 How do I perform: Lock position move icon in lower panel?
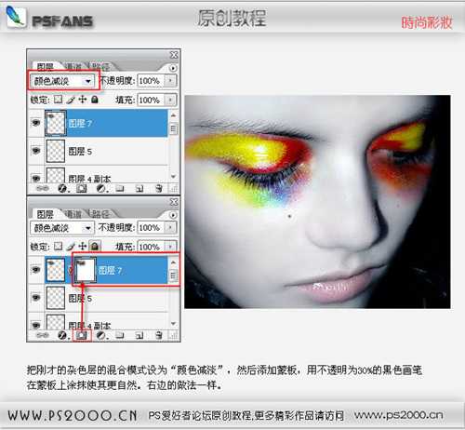click(83, 247)
